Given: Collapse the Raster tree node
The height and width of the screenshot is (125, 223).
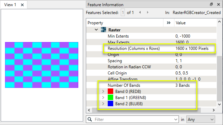Looking at the screenshot, I should point(96,30).
